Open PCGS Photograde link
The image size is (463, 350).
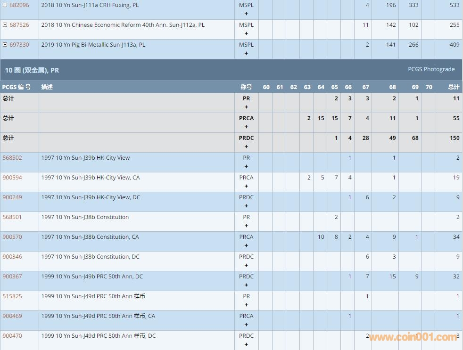pyautogui.click(x=431, y=69)
